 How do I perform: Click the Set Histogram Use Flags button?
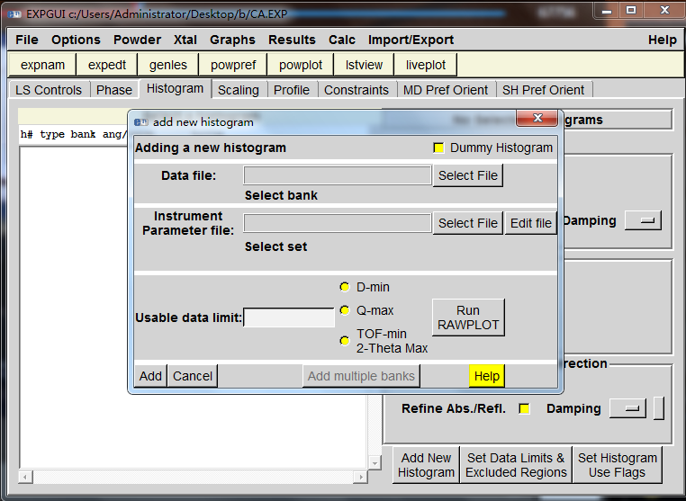617,465
